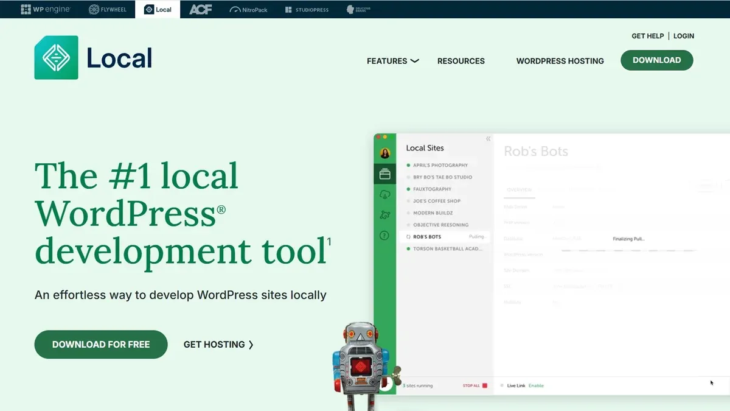Open the StudioPress brand logo
The width and height of the screenshot is (730, 411).
(307, 10)
